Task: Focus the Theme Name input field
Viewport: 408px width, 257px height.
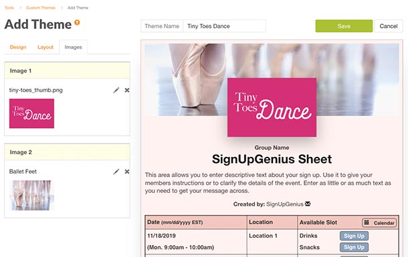Action: pyautogui.click(x=224, y=26)
